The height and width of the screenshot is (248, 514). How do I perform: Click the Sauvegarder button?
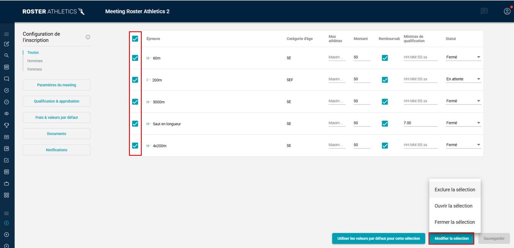tap(494, 238)
